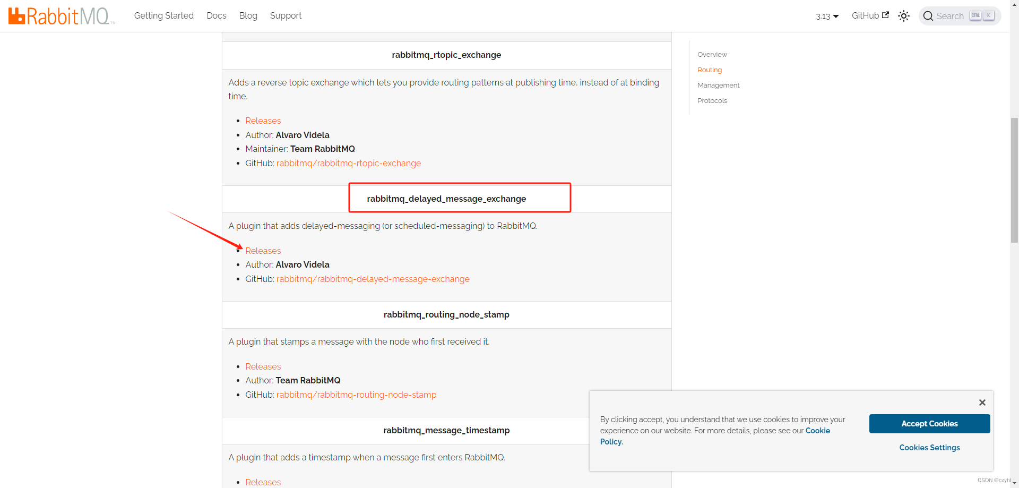Toggle the light/dark theme sun icon
The height and width of the screenshot is (488, 1019).
904,16
